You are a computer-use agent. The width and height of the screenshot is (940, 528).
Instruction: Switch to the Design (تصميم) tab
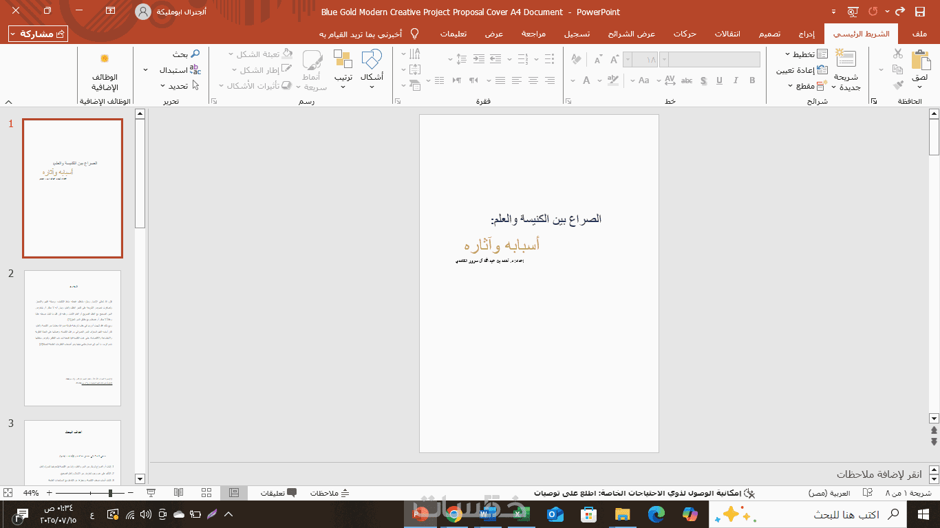pos(770,34)
